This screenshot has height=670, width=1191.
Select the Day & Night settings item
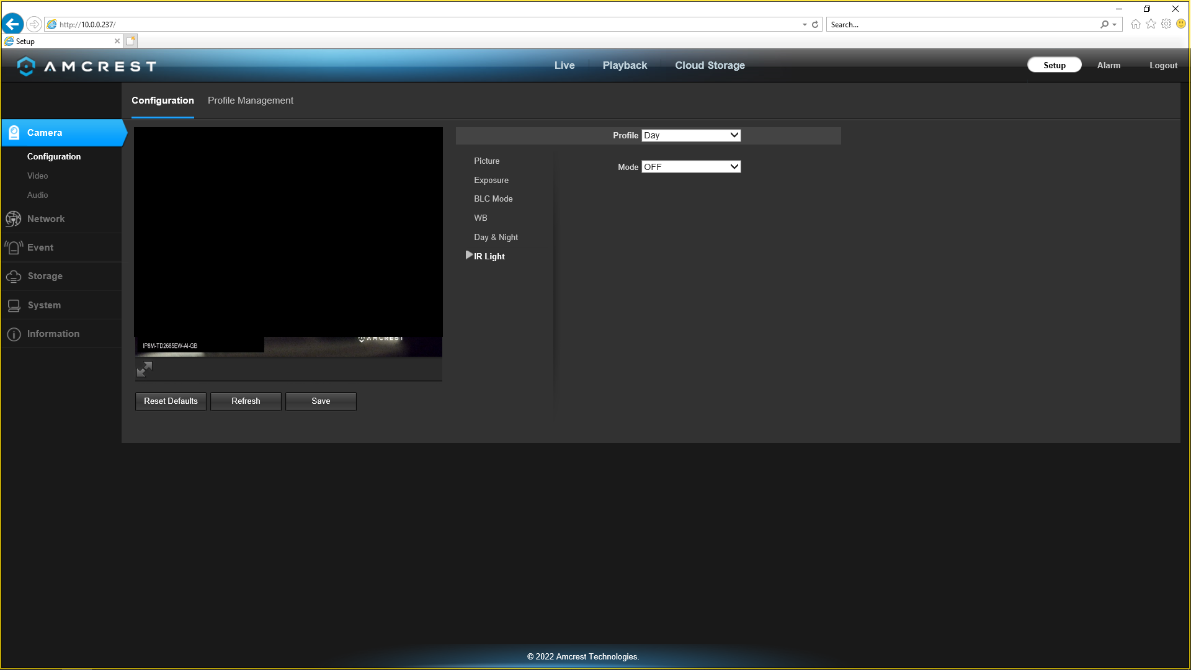pos(496,237)
